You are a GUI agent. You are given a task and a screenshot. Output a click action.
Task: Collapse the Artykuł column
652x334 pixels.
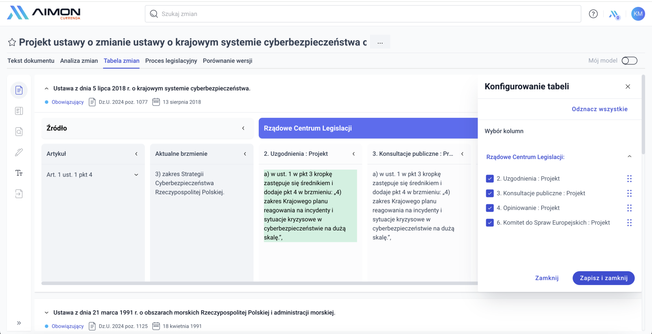[137, 154]
